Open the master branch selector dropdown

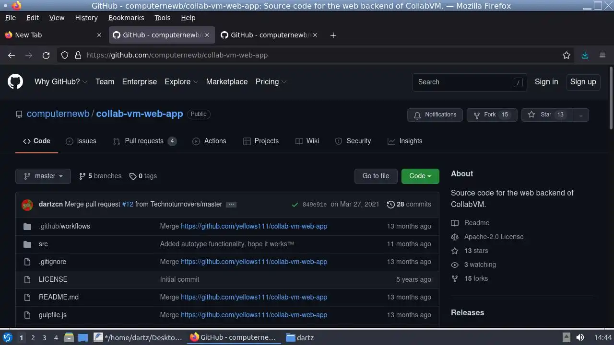[x=43, y=176]
